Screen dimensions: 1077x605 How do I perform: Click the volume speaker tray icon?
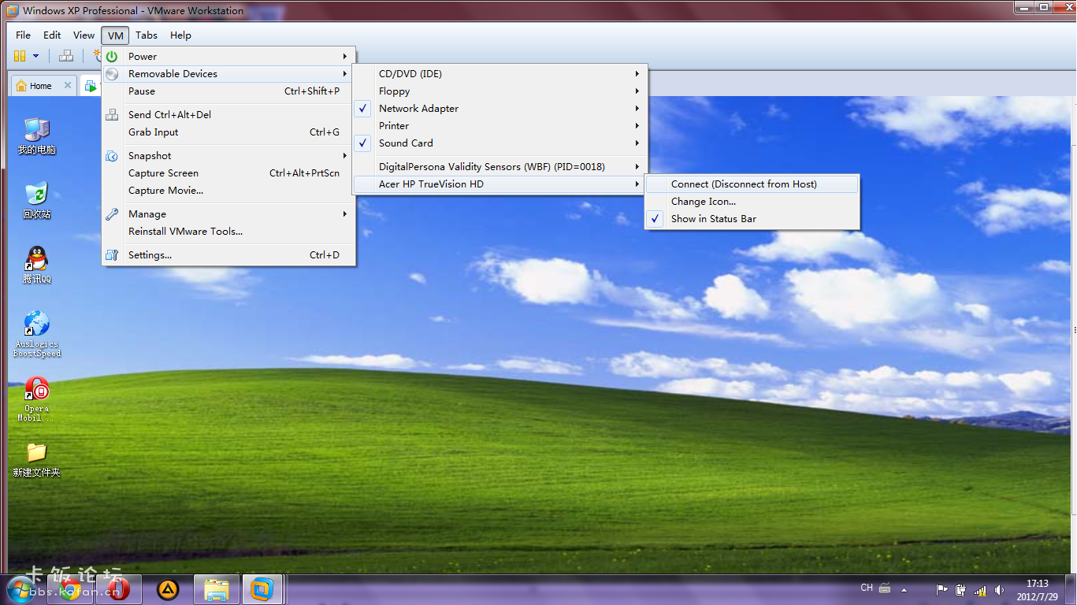(1000, 589)
